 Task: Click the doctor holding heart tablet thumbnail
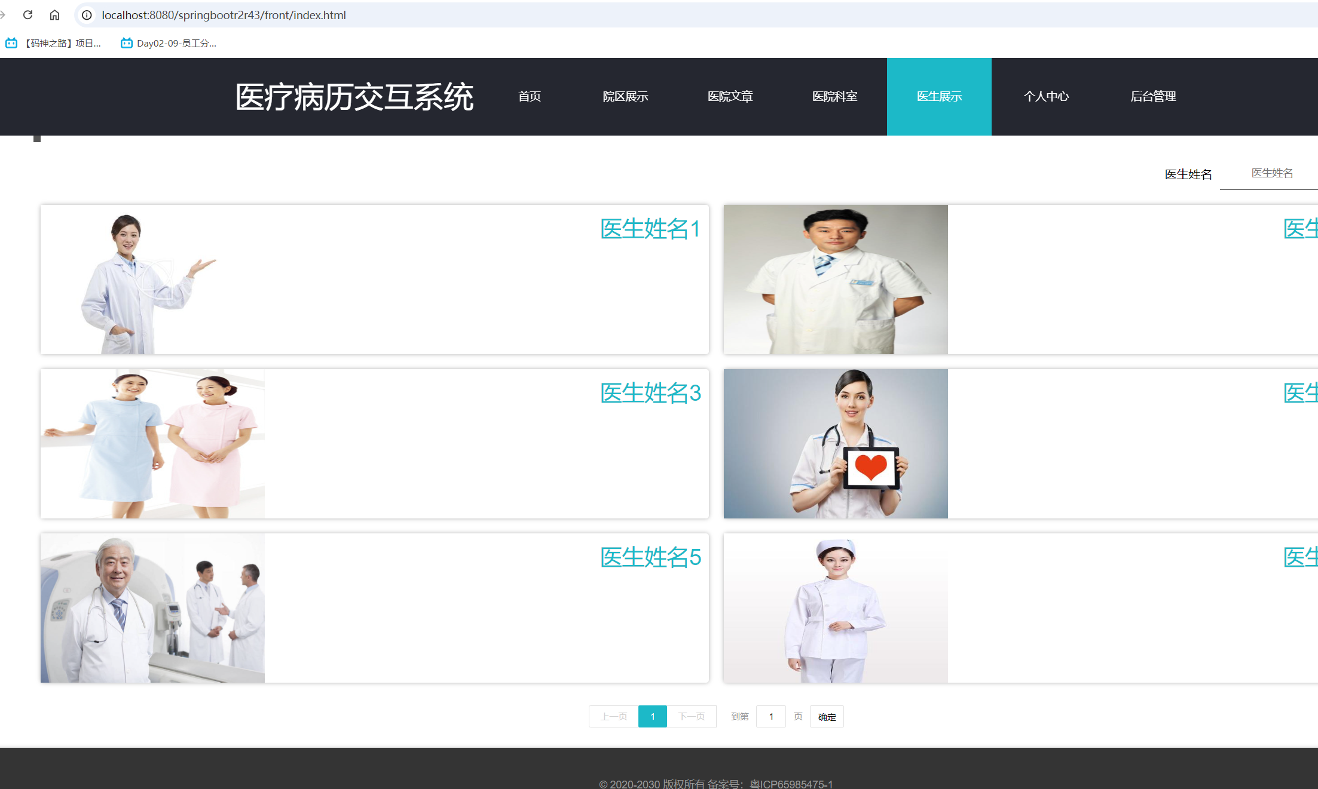pyautogui.click(x=835, y=443)
